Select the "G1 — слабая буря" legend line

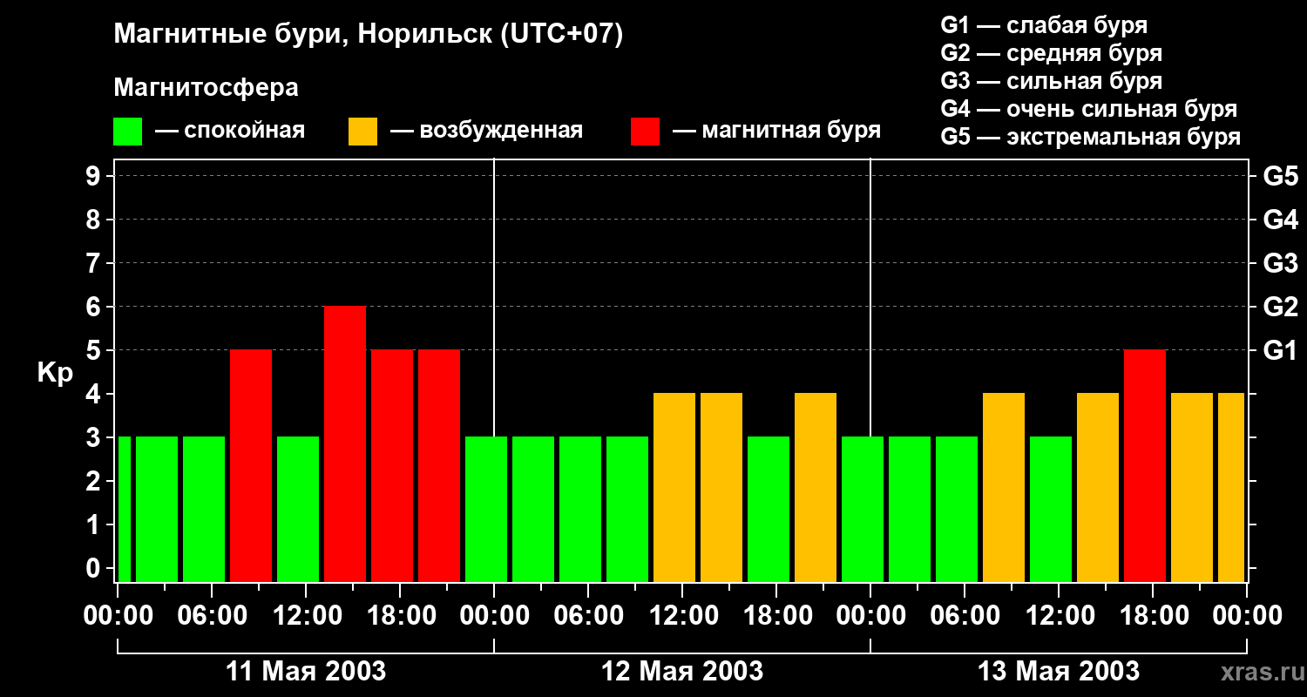1044,25
